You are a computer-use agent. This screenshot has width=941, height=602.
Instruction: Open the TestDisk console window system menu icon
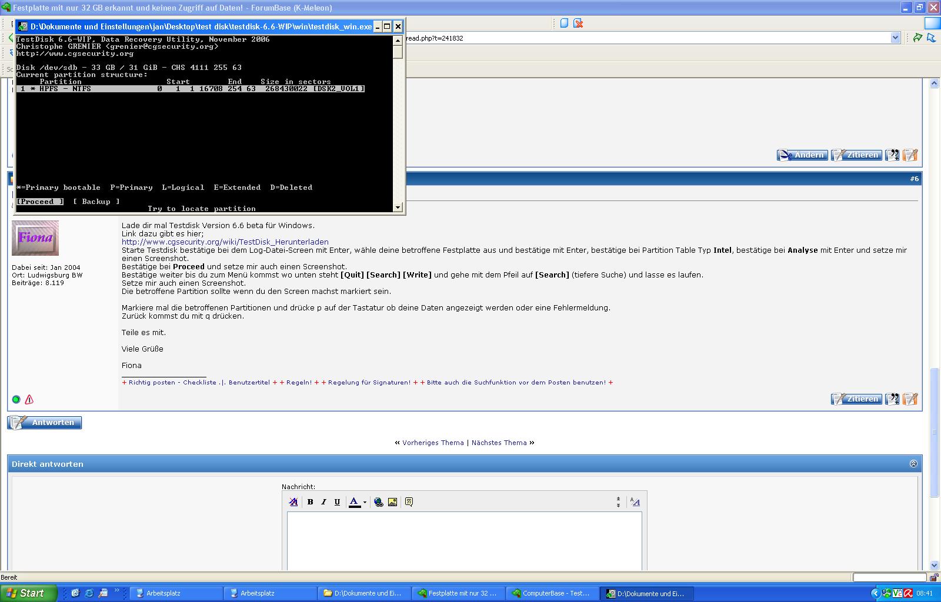click(x=23, y=26)
